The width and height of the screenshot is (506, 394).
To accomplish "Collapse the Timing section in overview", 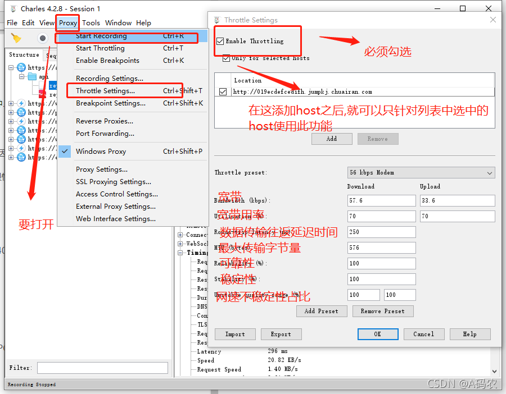I will (x=180, y=253).
